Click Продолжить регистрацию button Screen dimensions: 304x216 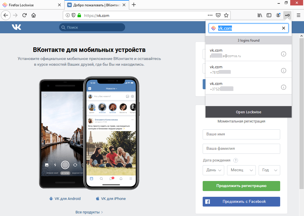pyautogui.click(x=241, y=186)
